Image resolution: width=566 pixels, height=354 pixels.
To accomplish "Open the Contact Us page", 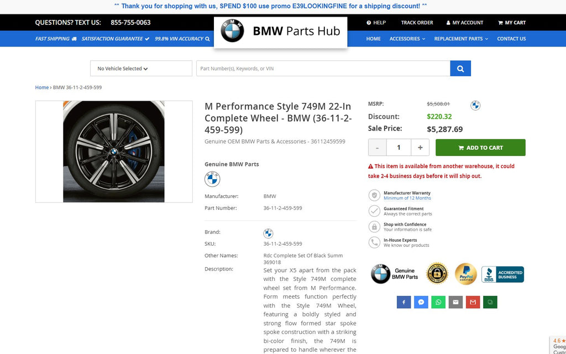I will tap(511, 39).
